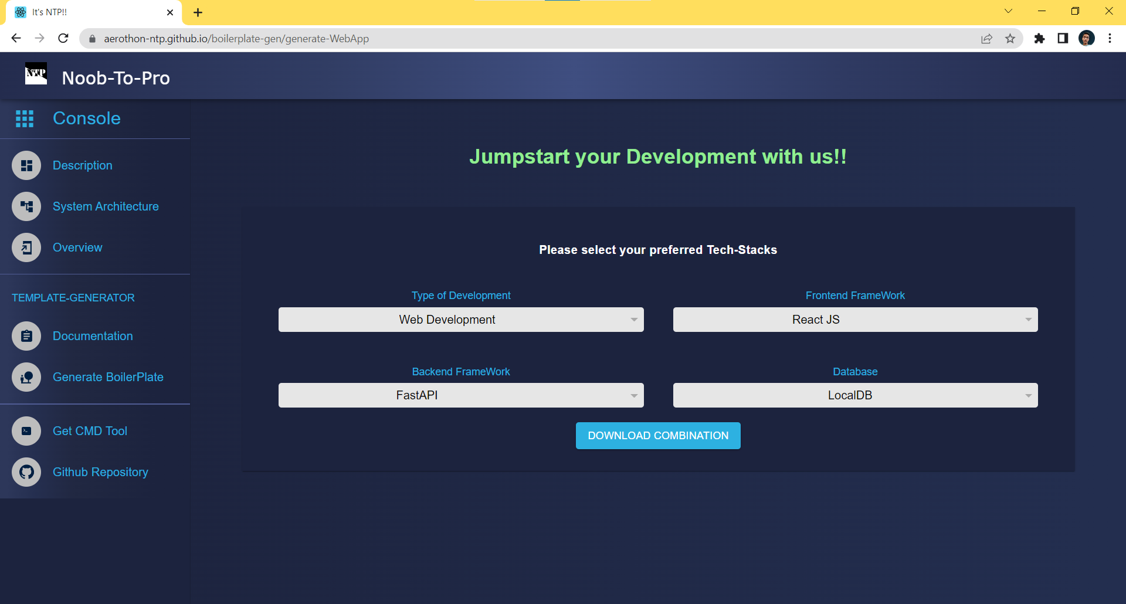The height and width of the screenshot is (604, 1126).
Task: Select Generate BoilerPlate link
Action: click(x=108, y=377)
